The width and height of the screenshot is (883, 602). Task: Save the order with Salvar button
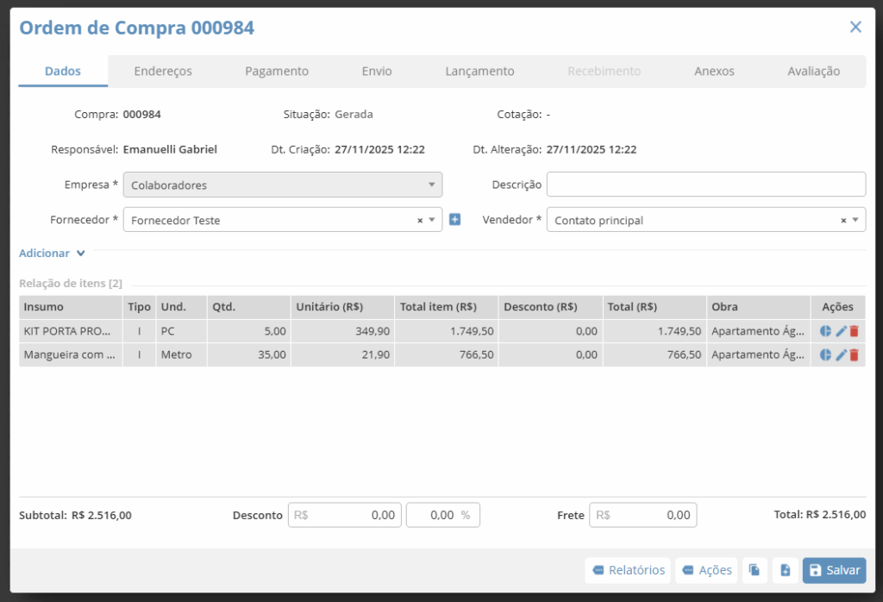pyautogui.click(x=834, y=570)
